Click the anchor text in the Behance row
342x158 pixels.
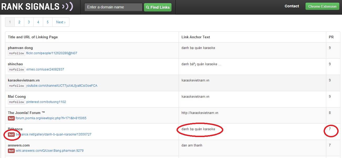[198, 129]
